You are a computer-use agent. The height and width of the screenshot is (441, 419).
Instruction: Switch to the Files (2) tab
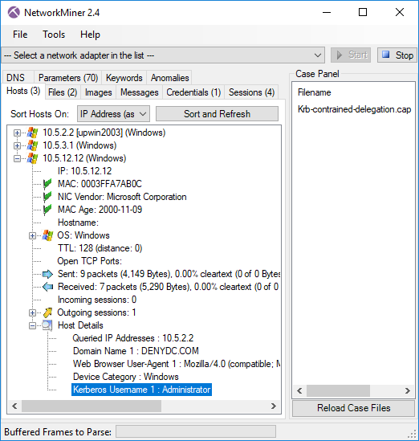pos(63,92)
